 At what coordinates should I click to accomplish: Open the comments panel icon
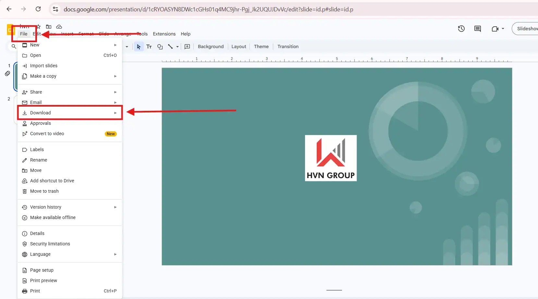tap(477, 29)
